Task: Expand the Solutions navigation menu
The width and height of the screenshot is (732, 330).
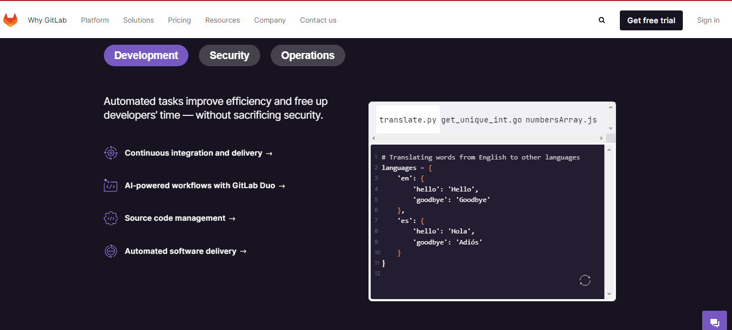Action: coord(139,20)
